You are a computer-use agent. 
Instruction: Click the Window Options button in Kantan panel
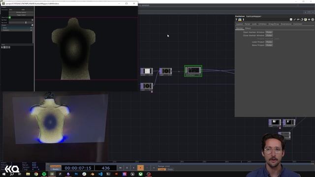click(x=21, y=12)
